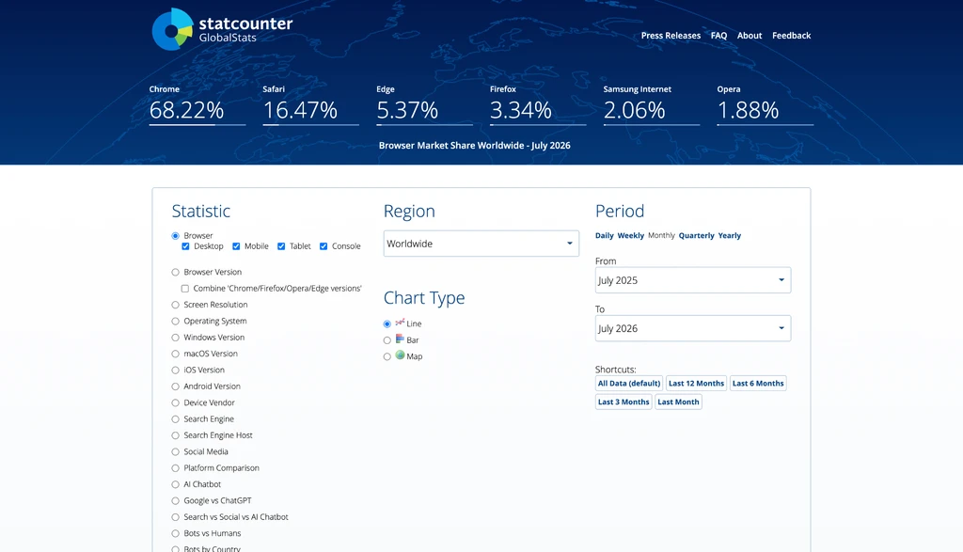Click the Map globe icon
This screenshot has height=552, width=963.
point(400,355)
